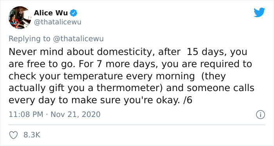
Task: Click "and someone calls" in the tweet
Action: (x=210, y=88)
